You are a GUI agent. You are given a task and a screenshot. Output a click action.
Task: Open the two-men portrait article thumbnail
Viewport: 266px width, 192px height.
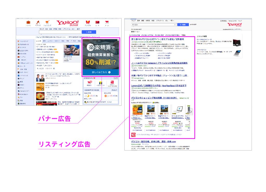[x=40, y=78]
